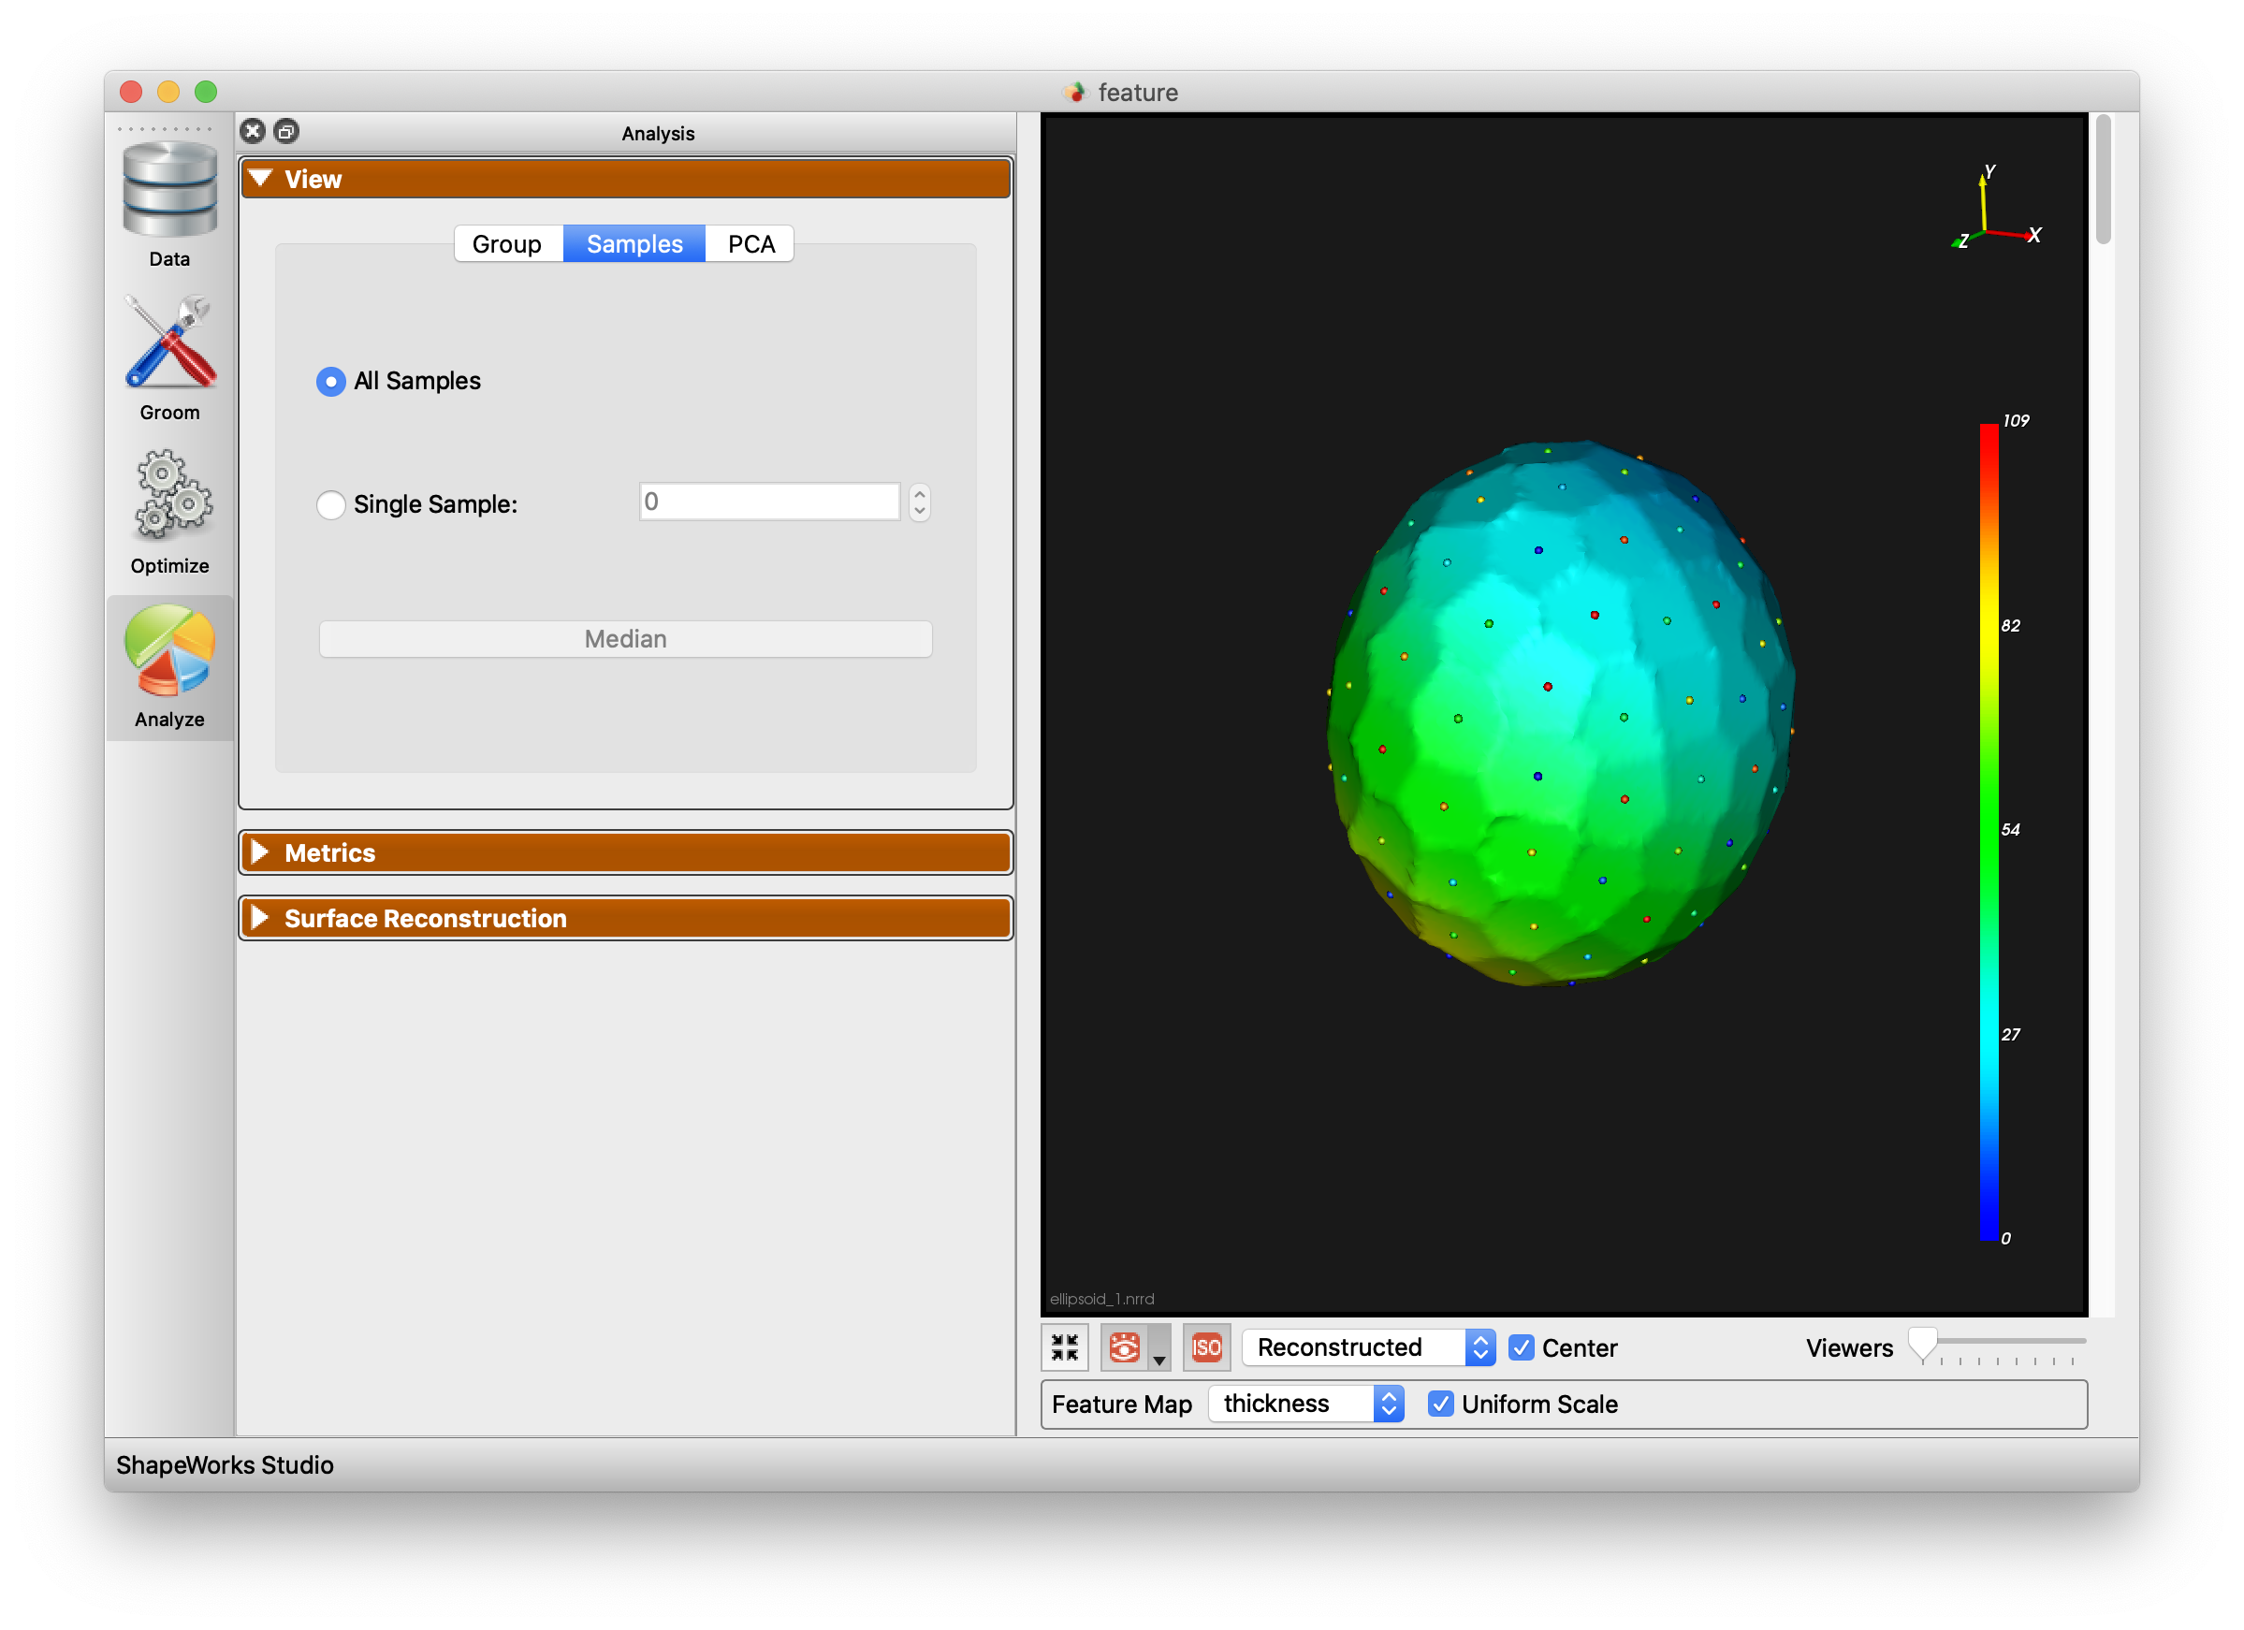The image size is (2244, 1630).
Task: Expand the Metrics section
Action: click(x=625, y=851)
